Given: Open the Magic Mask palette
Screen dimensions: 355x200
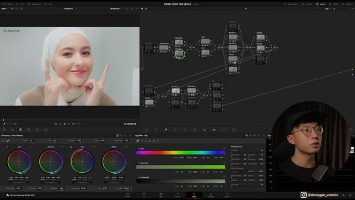Looking at the screenshot, I should pyautogui.click(x=195, y=129).
